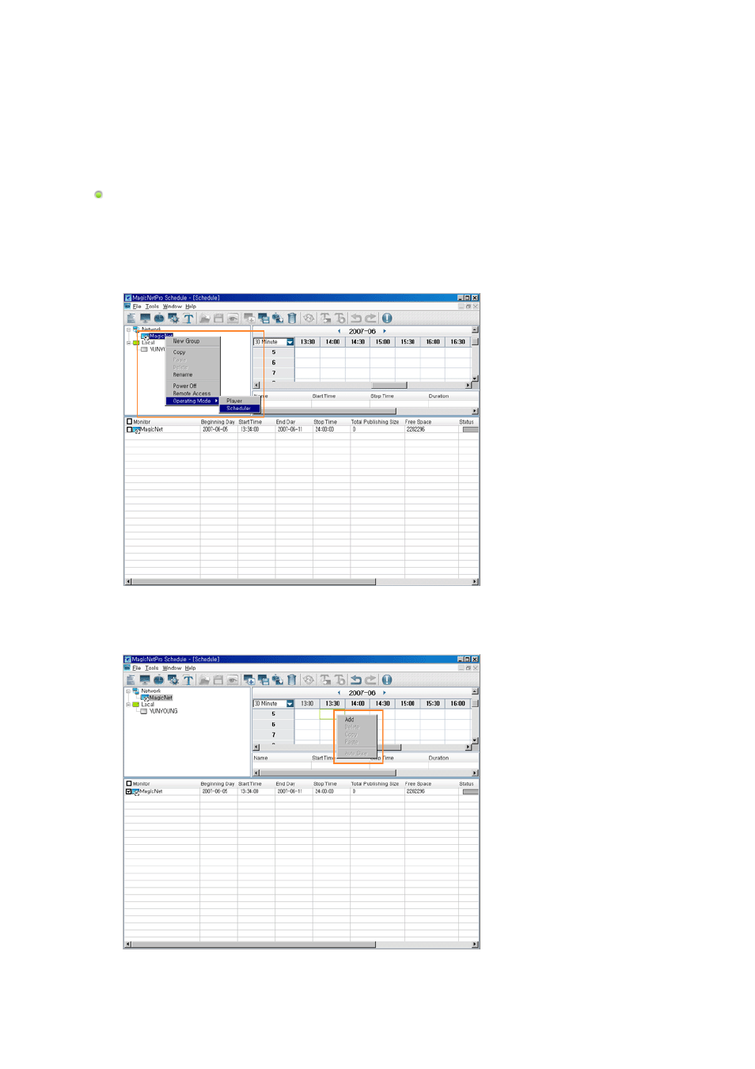Click the redo arrow icon in the Add menu window toolbar
Viewport: 755px width, 1069px height.
point(370,680)
